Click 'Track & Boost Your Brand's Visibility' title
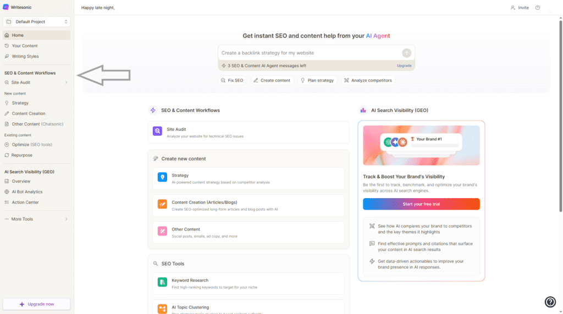Image resolution: width=563 pixels, height=314 pixels. click(x=404, y=177)
